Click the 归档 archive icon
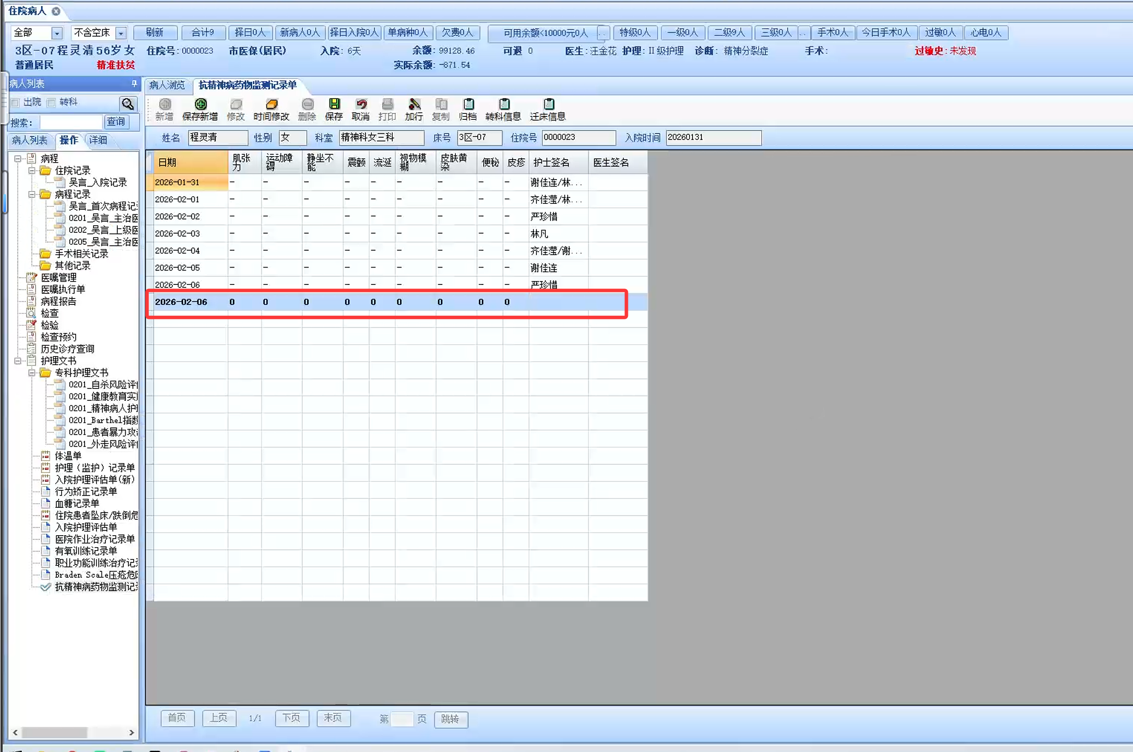The height and width of the screenshot is (752, 1133). tap(468, 104)
